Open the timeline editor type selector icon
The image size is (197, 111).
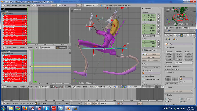click(4, 104)
